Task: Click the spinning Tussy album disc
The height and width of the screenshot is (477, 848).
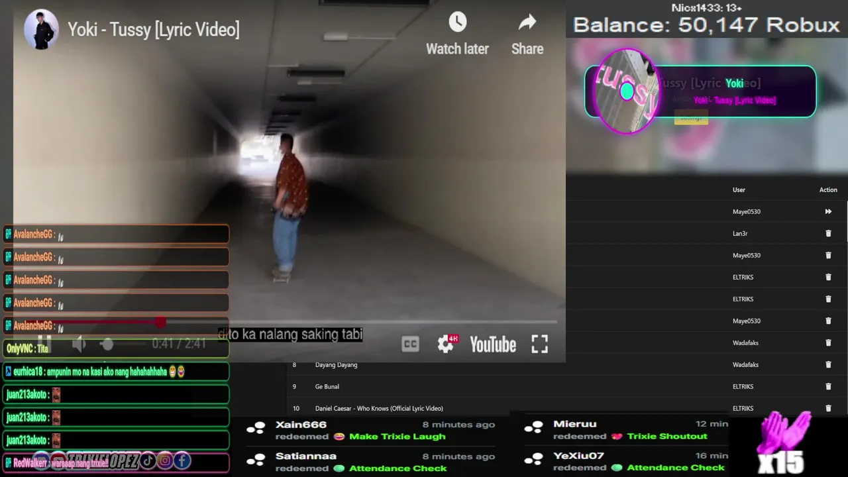Action: (x=627, y=91)
